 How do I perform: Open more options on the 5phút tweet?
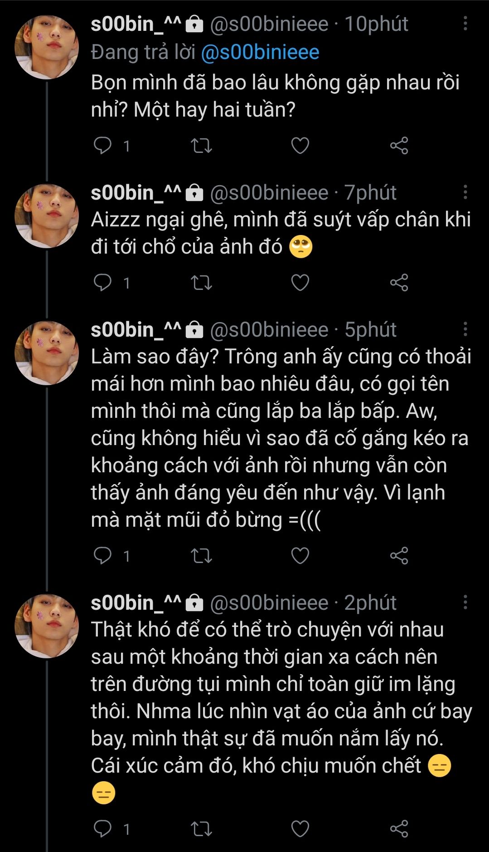(x=465, y=330)
